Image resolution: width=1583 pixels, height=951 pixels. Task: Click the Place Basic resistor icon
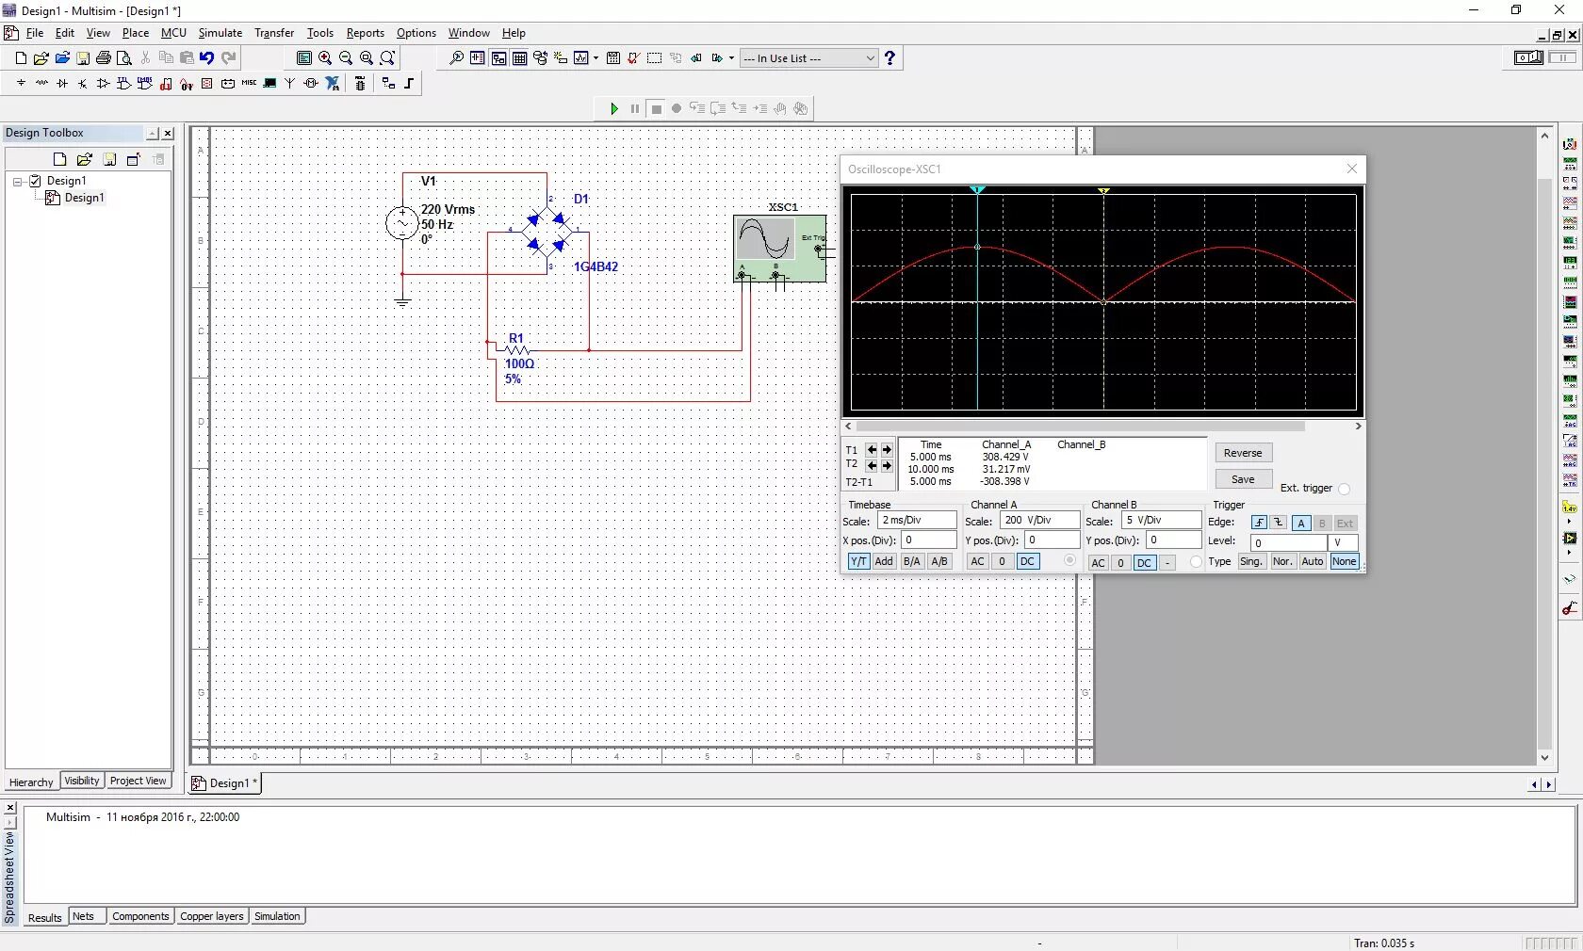pos(41,84)
